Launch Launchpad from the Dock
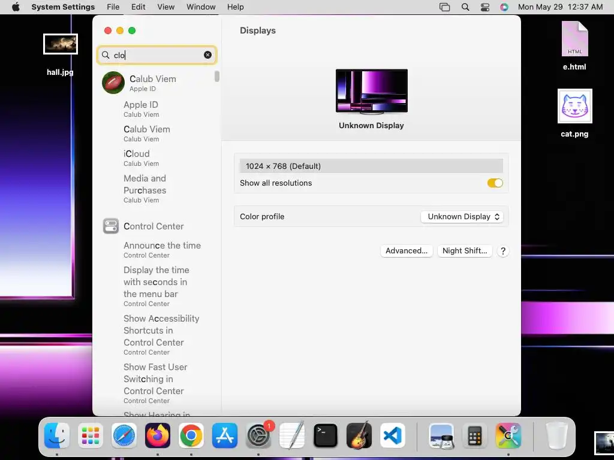Viewport: 614px width, 460px height. click(x=91, y=435)
